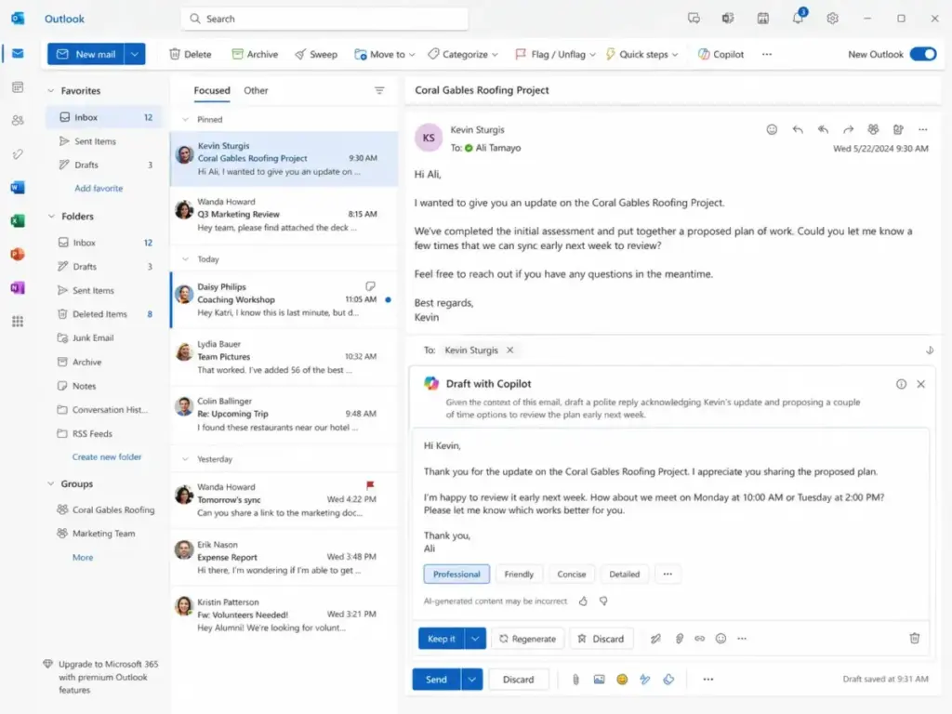
Task: Open Daisy Philips Coaching Workshop email
Action: click(x=284, y=299)
